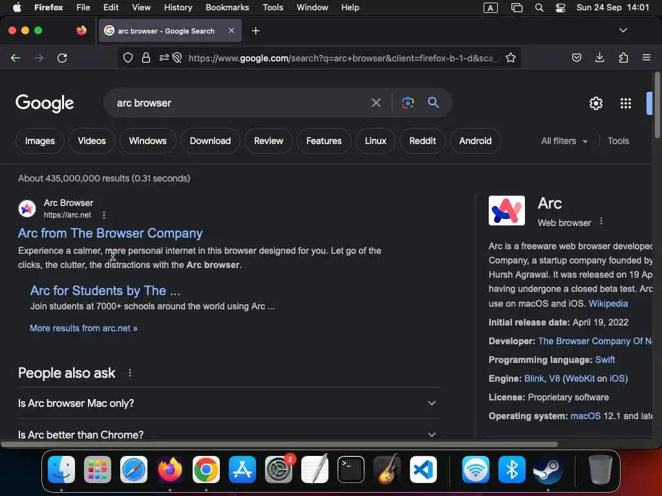Open the Tools menu in menu bar
Viewport: 662px width, 496px height.
tap(273, 7)
